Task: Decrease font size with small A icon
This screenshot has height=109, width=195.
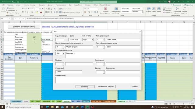Action: 43,9
